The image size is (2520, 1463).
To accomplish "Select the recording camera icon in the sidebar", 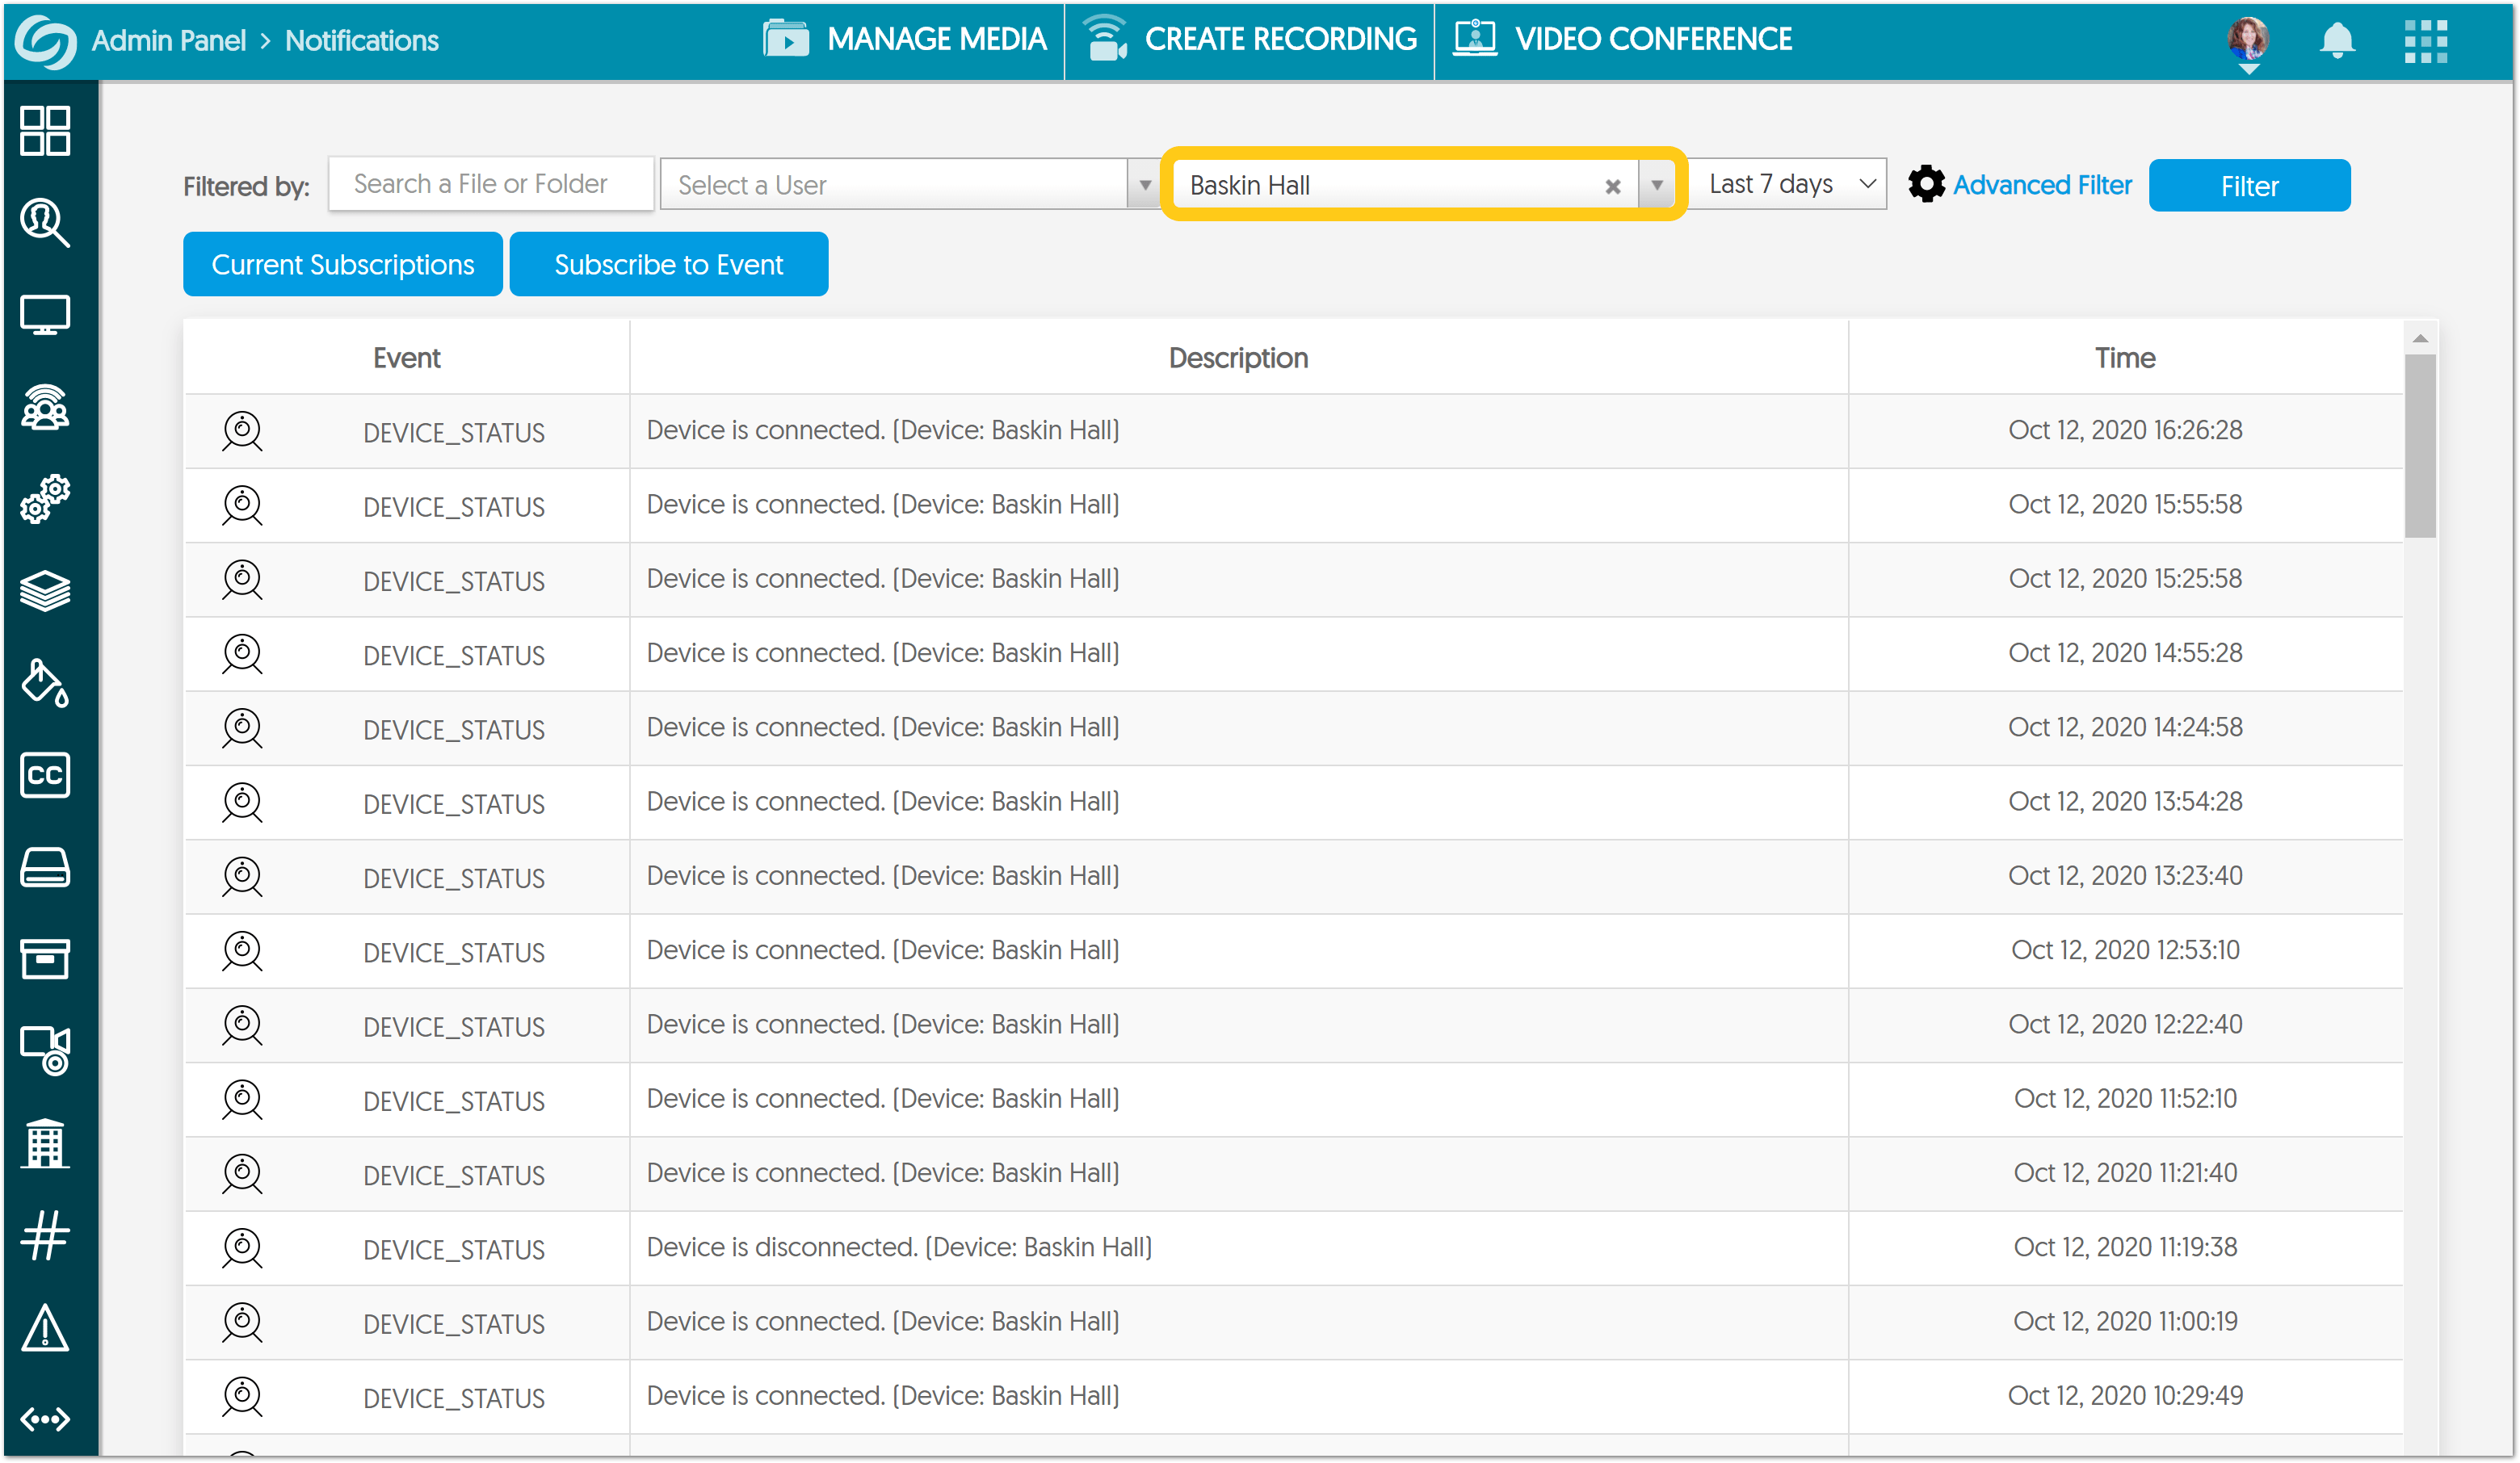I will [x=45, y=1051].
